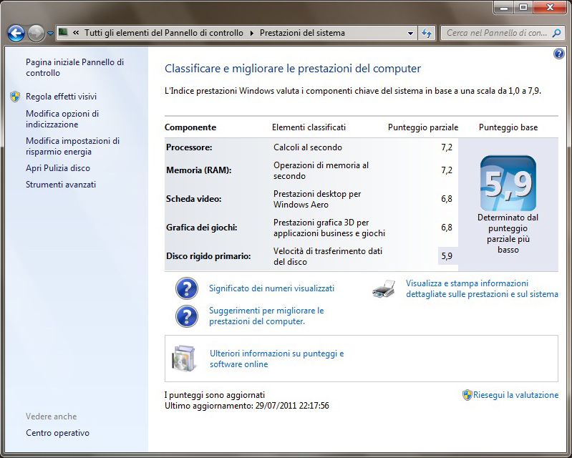572x458 pixels.
Task: Select the 'Scheda video:' row label
Action: pyautogui.click(x=194, y=199)
